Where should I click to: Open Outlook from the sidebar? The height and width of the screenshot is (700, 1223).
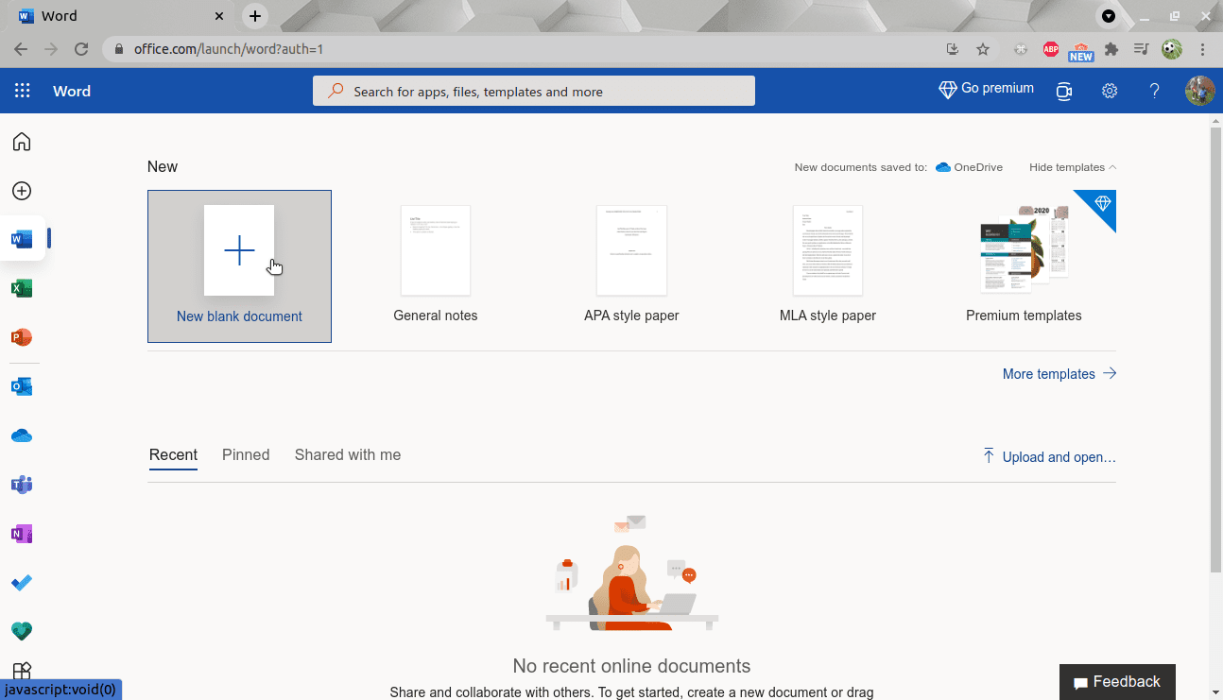pyautogui.click(x=22, y=386)
